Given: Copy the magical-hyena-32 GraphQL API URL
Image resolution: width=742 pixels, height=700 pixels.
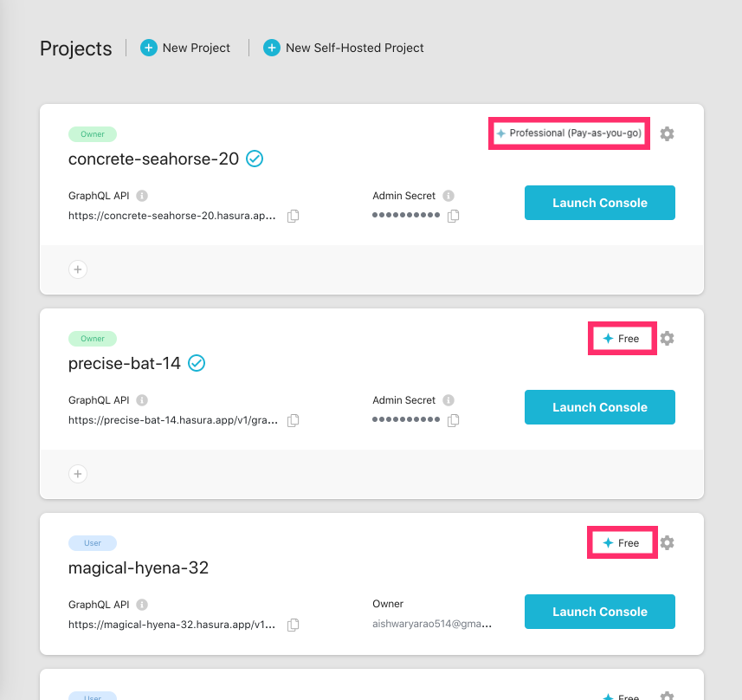Looking at the screenshot, I should [x=293, y=625].
